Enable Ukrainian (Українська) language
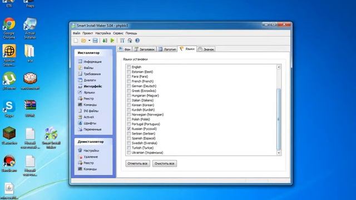This screenshot has height=200, width=356. tap(128, 153)
